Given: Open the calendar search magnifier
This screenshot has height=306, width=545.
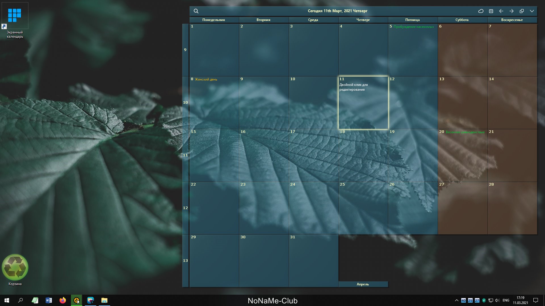Looking at the screenshot, I should (x=196, y=11).
